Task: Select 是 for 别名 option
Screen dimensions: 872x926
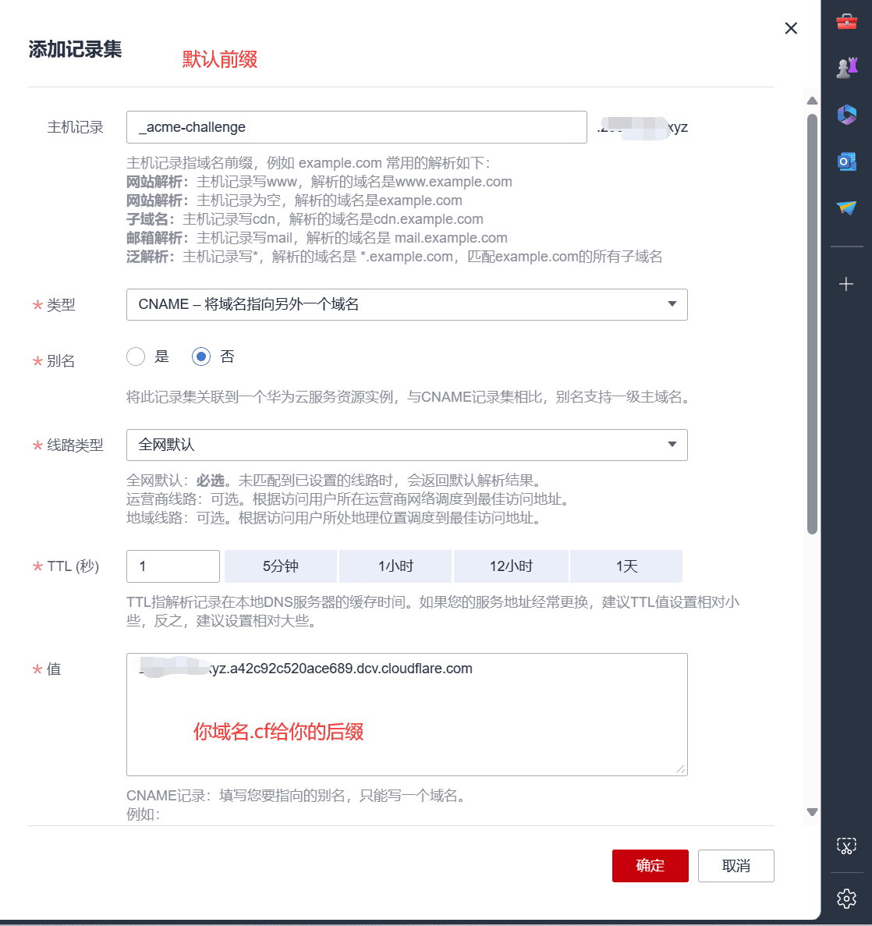Action: pos(136,357)
